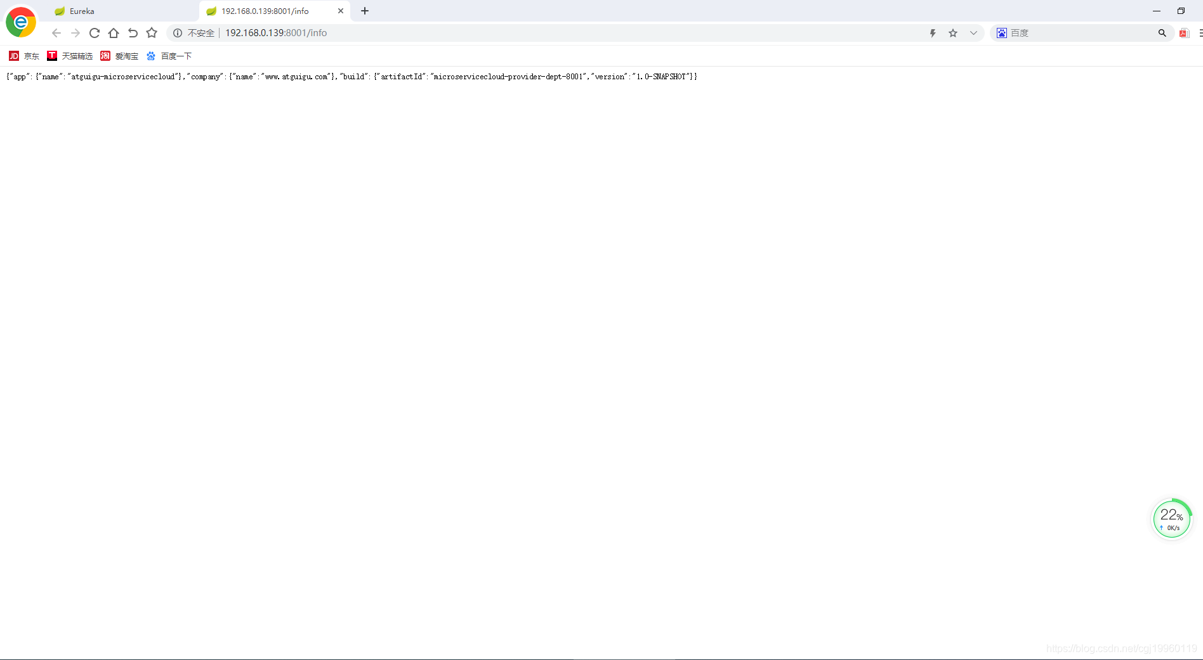
Task: Open the 百度一下 bookmark
Action: click(x=169, y=56)
